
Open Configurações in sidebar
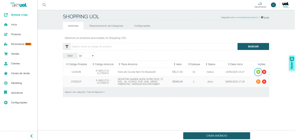19,102
